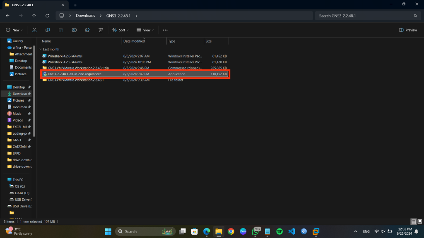Switch to large thumbnails view in status bar
Viewport: 424px width, 238px height.
click(x=419, y=221)
